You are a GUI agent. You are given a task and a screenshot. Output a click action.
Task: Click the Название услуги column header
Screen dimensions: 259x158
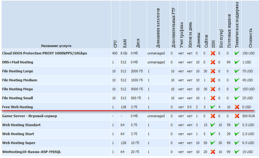point(56,46)
